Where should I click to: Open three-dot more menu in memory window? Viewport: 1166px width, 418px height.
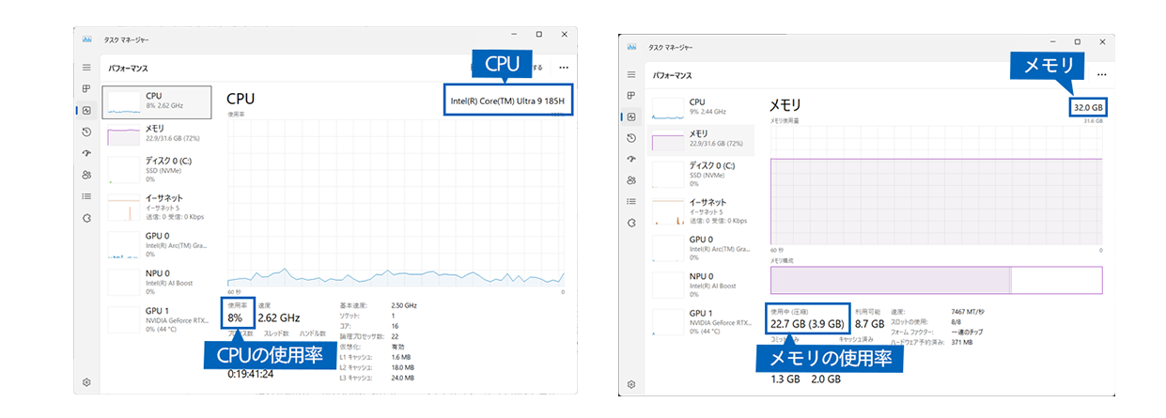click(x=1101, y=74)
